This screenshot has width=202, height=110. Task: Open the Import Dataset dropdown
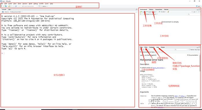152,12
